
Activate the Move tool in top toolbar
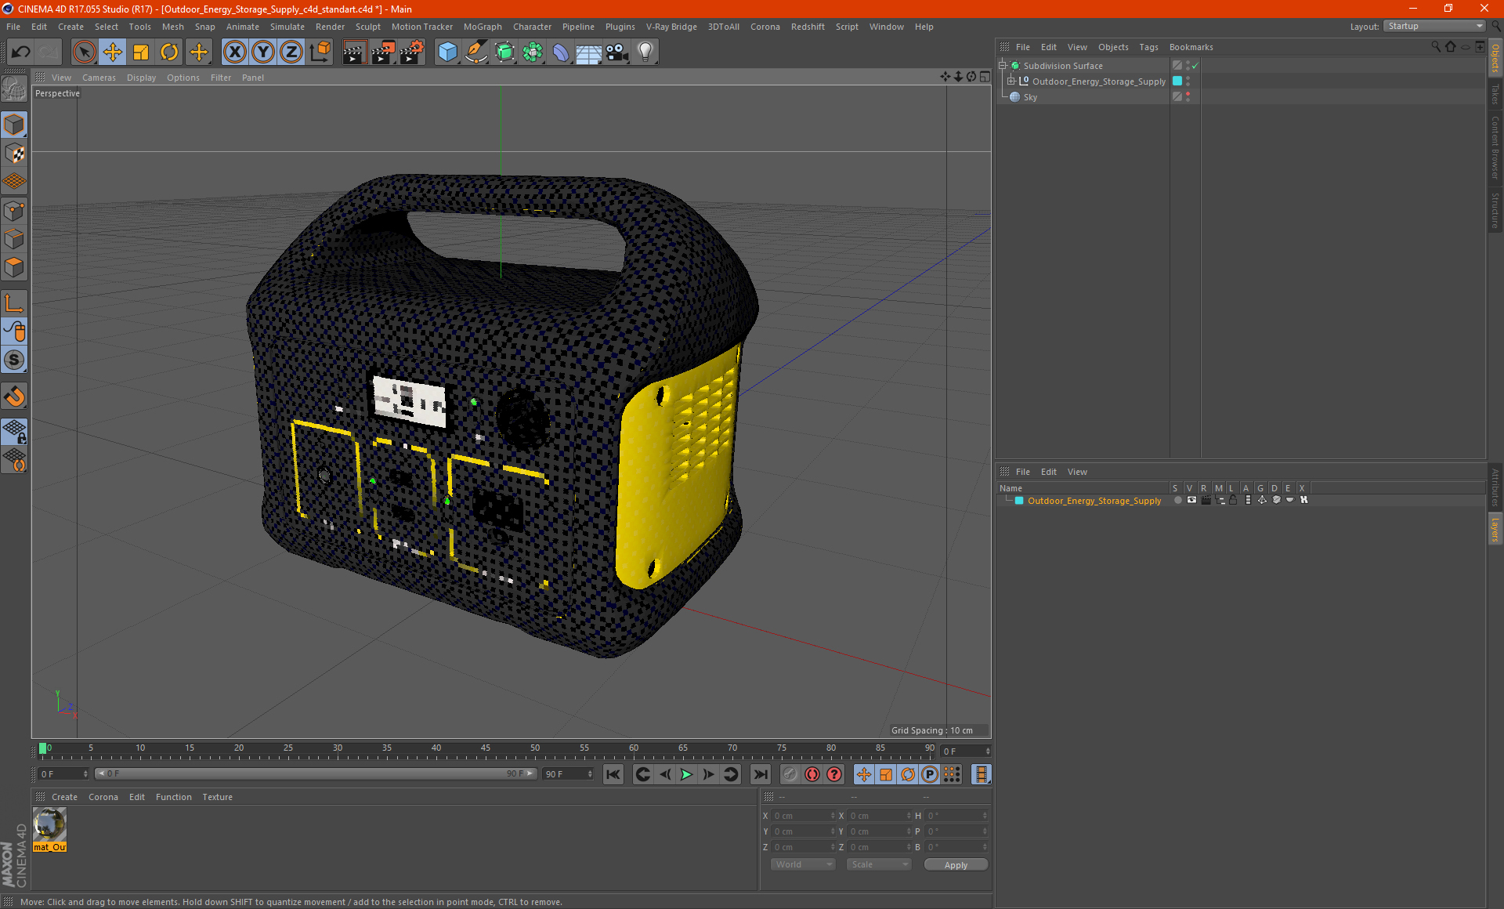(x=113, y=53)
